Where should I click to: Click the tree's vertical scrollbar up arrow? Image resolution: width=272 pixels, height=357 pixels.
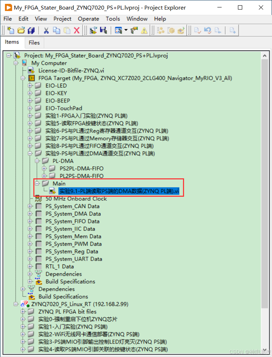265,56
